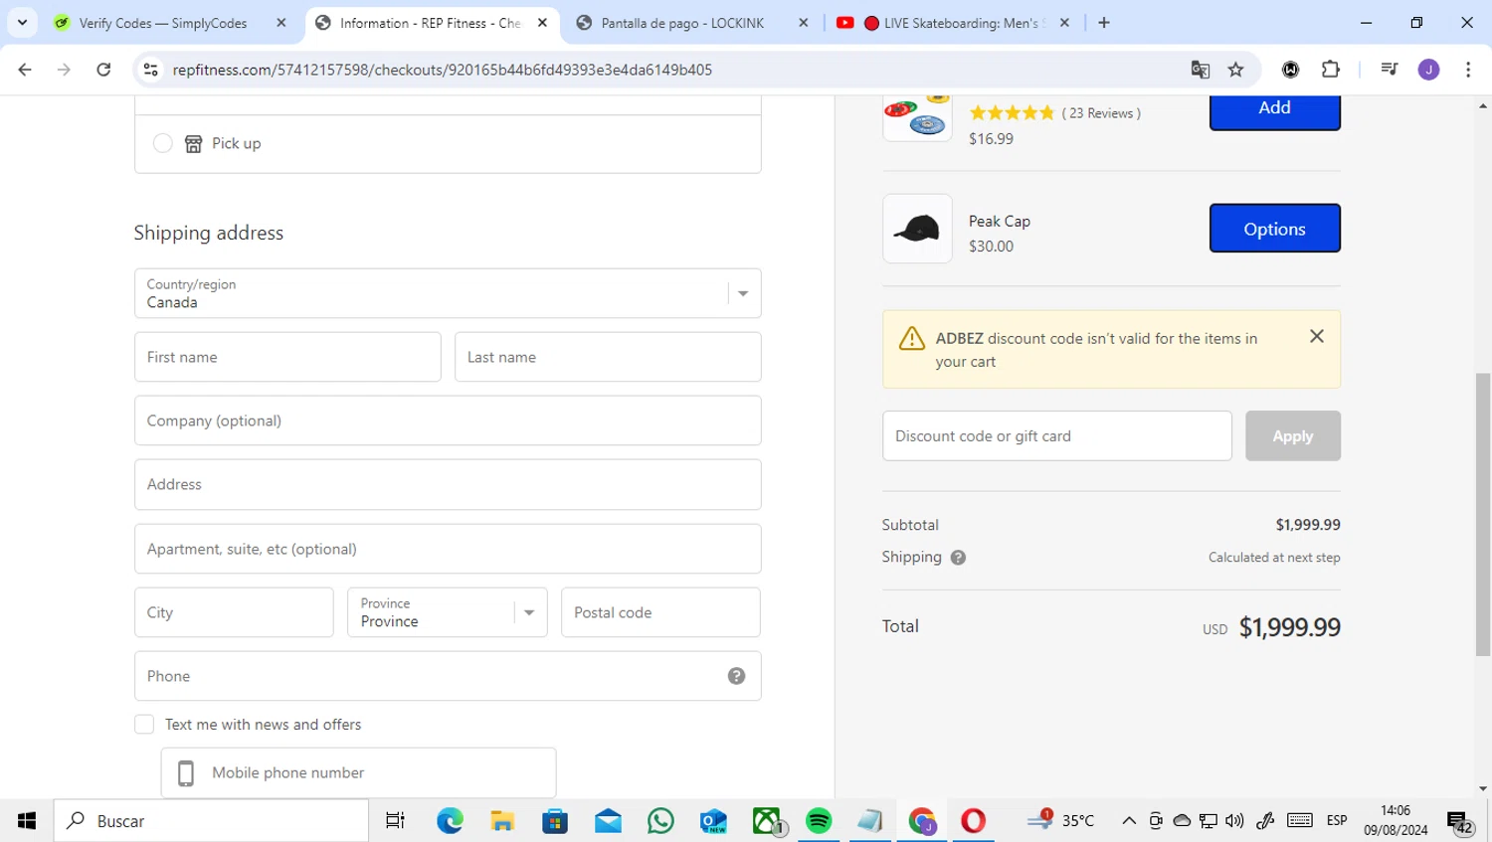Open Spotify from the taskbar

pos(819,821)
